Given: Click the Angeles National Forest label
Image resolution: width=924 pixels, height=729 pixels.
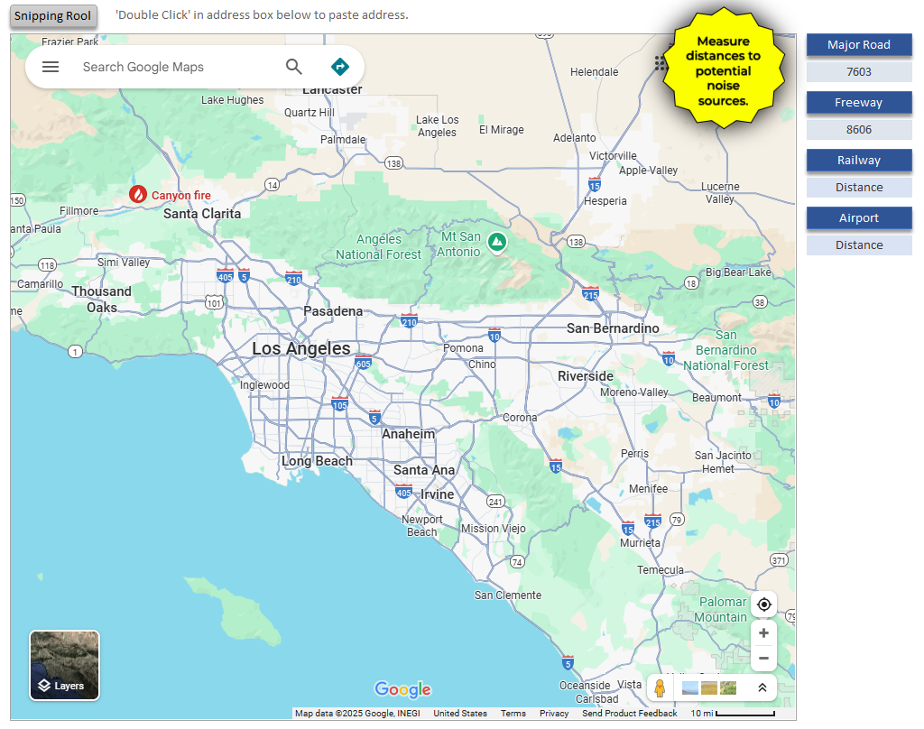Looking at the screenshot, I should [378, 247].
